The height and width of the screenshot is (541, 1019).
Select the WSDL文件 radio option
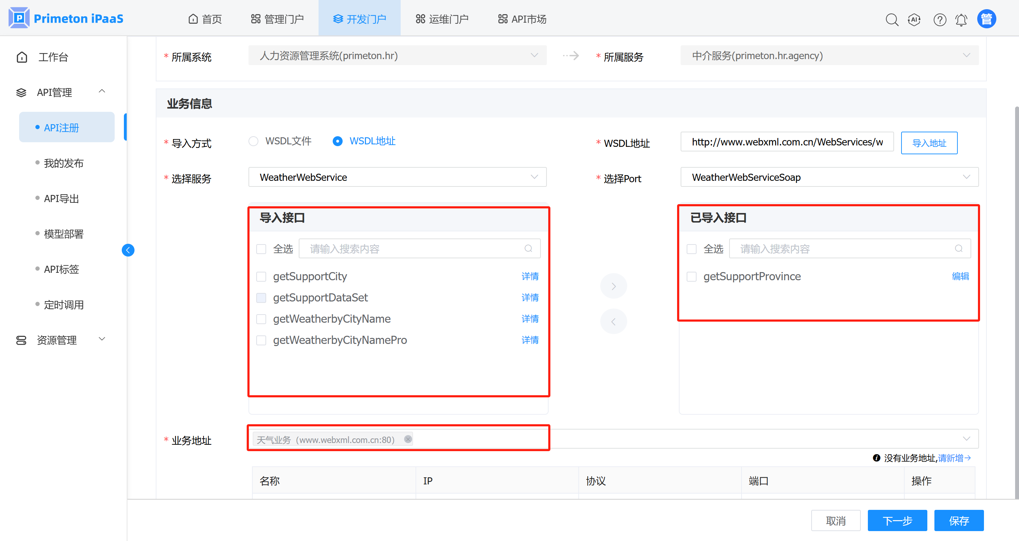click(x=253, y=141)
